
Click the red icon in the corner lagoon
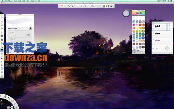pyautogui.click(x=1, y=103)
